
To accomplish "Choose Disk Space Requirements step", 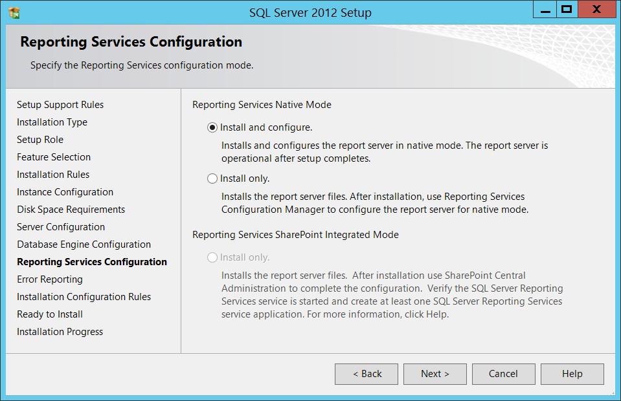I will (x=71, y=210).
